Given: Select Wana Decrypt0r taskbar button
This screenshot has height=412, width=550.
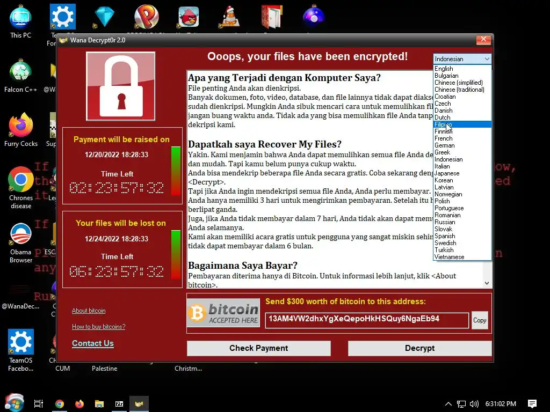Looking at the screenshot, I should point(139,403).
